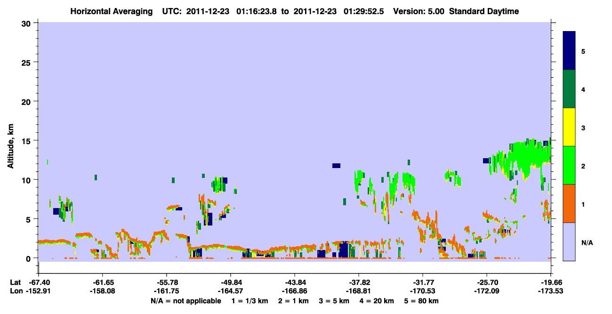Click the latitude value -25.70
The width and height of the screenshot is (612, 314).
(487, 282)
